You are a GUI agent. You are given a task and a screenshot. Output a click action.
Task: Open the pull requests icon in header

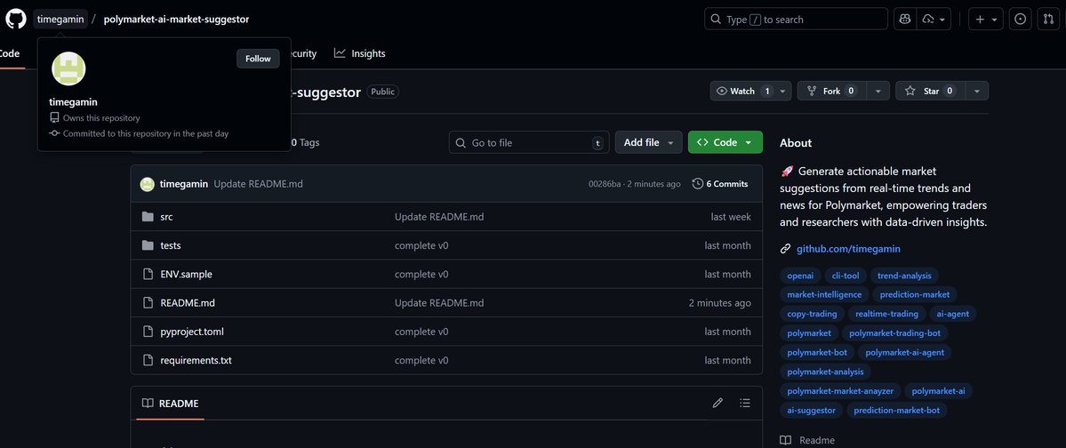click(1048, 19)
